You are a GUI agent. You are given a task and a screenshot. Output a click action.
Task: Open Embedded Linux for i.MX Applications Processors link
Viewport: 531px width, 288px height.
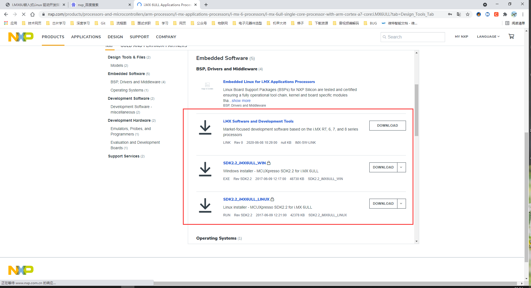tap(269, 82)
